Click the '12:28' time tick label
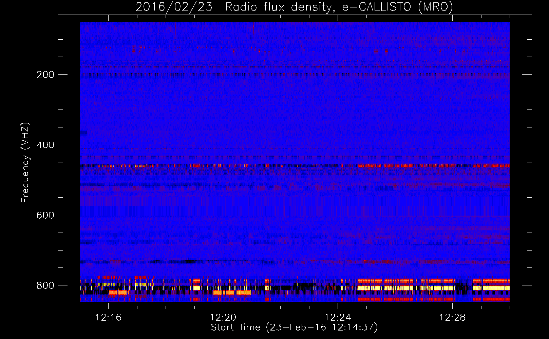549x339 pixels. pyautogui.click(x=452, y=318)
